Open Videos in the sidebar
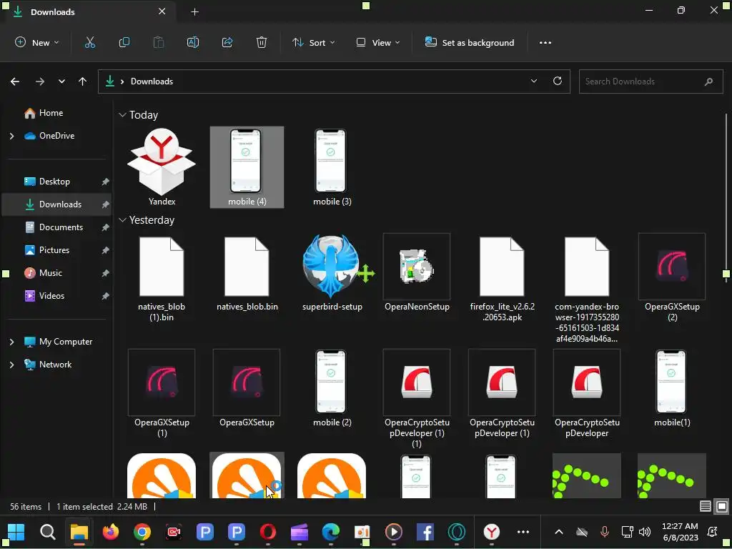Image resolution: width=732 pixels, height=549 pixels. click(51, 296)
